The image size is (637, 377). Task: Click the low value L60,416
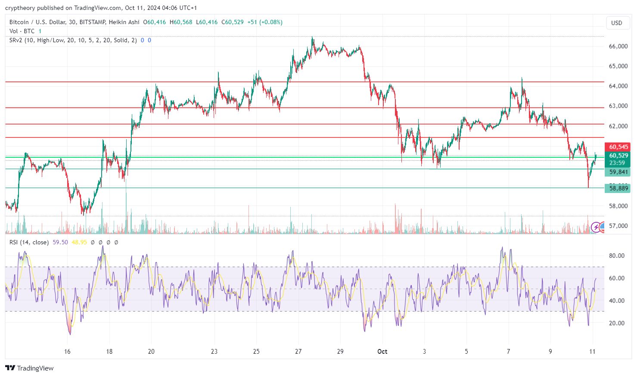tap(207, 22)
